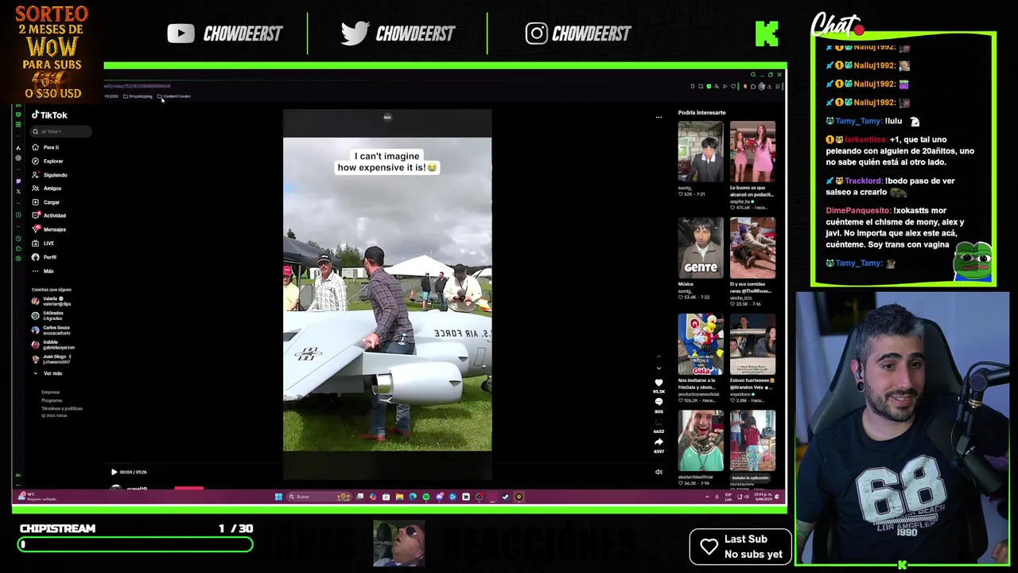The image size is (1018, 573).
Task: Open followed account Carlos Souza
Action: click(x=52, y=329)
